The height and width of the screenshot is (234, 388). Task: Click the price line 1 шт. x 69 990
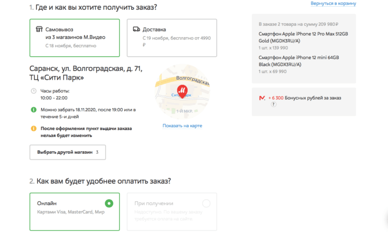[x=273, y=71]
